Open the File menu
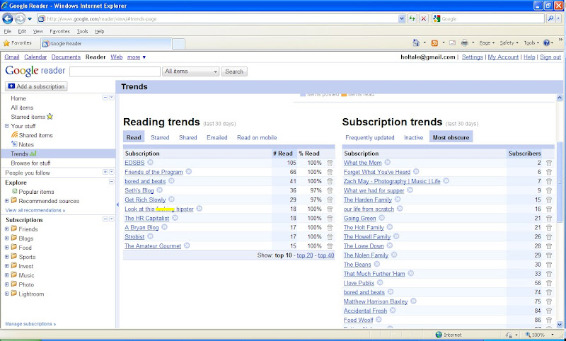This screenshot has width=566, height=341. [x=7, y=31]
